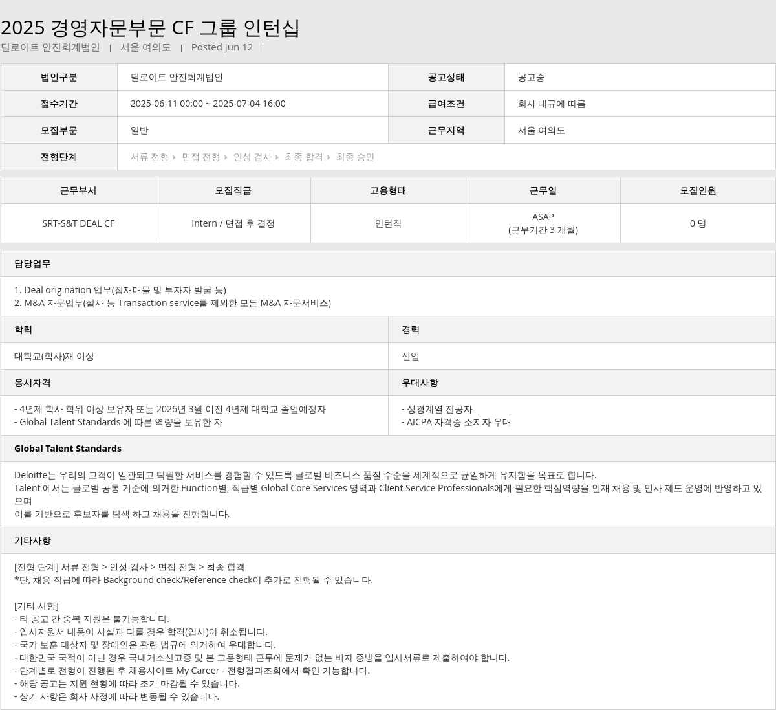Click the '급여조건' label cell

click(446, 104)
